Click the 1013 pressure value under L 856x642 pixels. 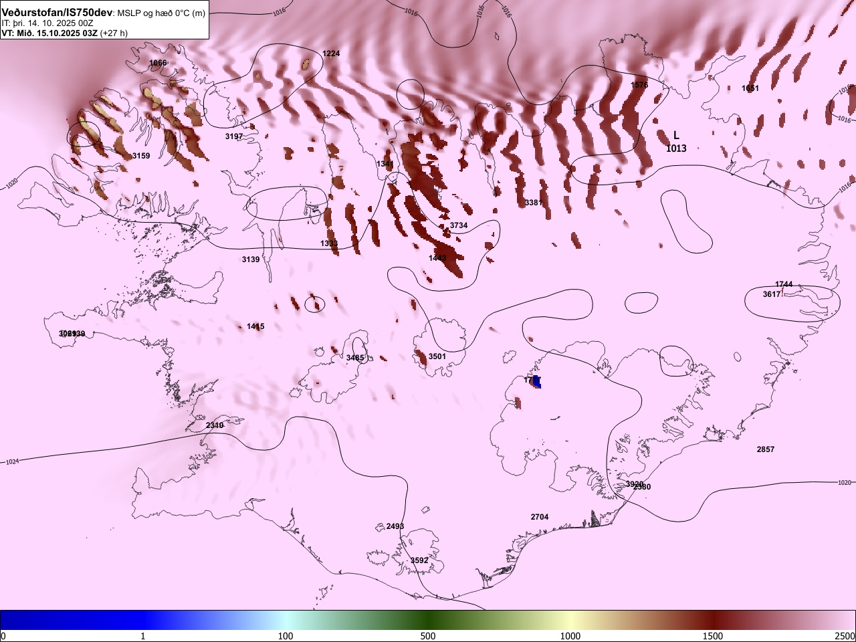(676, 148)
